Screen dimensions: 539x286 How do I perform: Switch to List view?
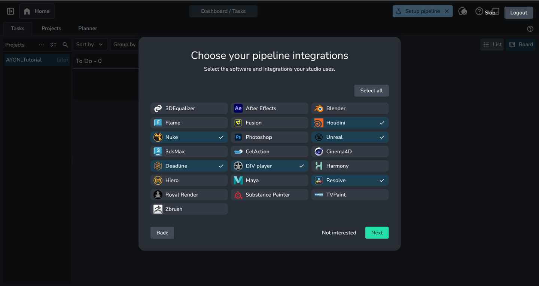(492, 44)
